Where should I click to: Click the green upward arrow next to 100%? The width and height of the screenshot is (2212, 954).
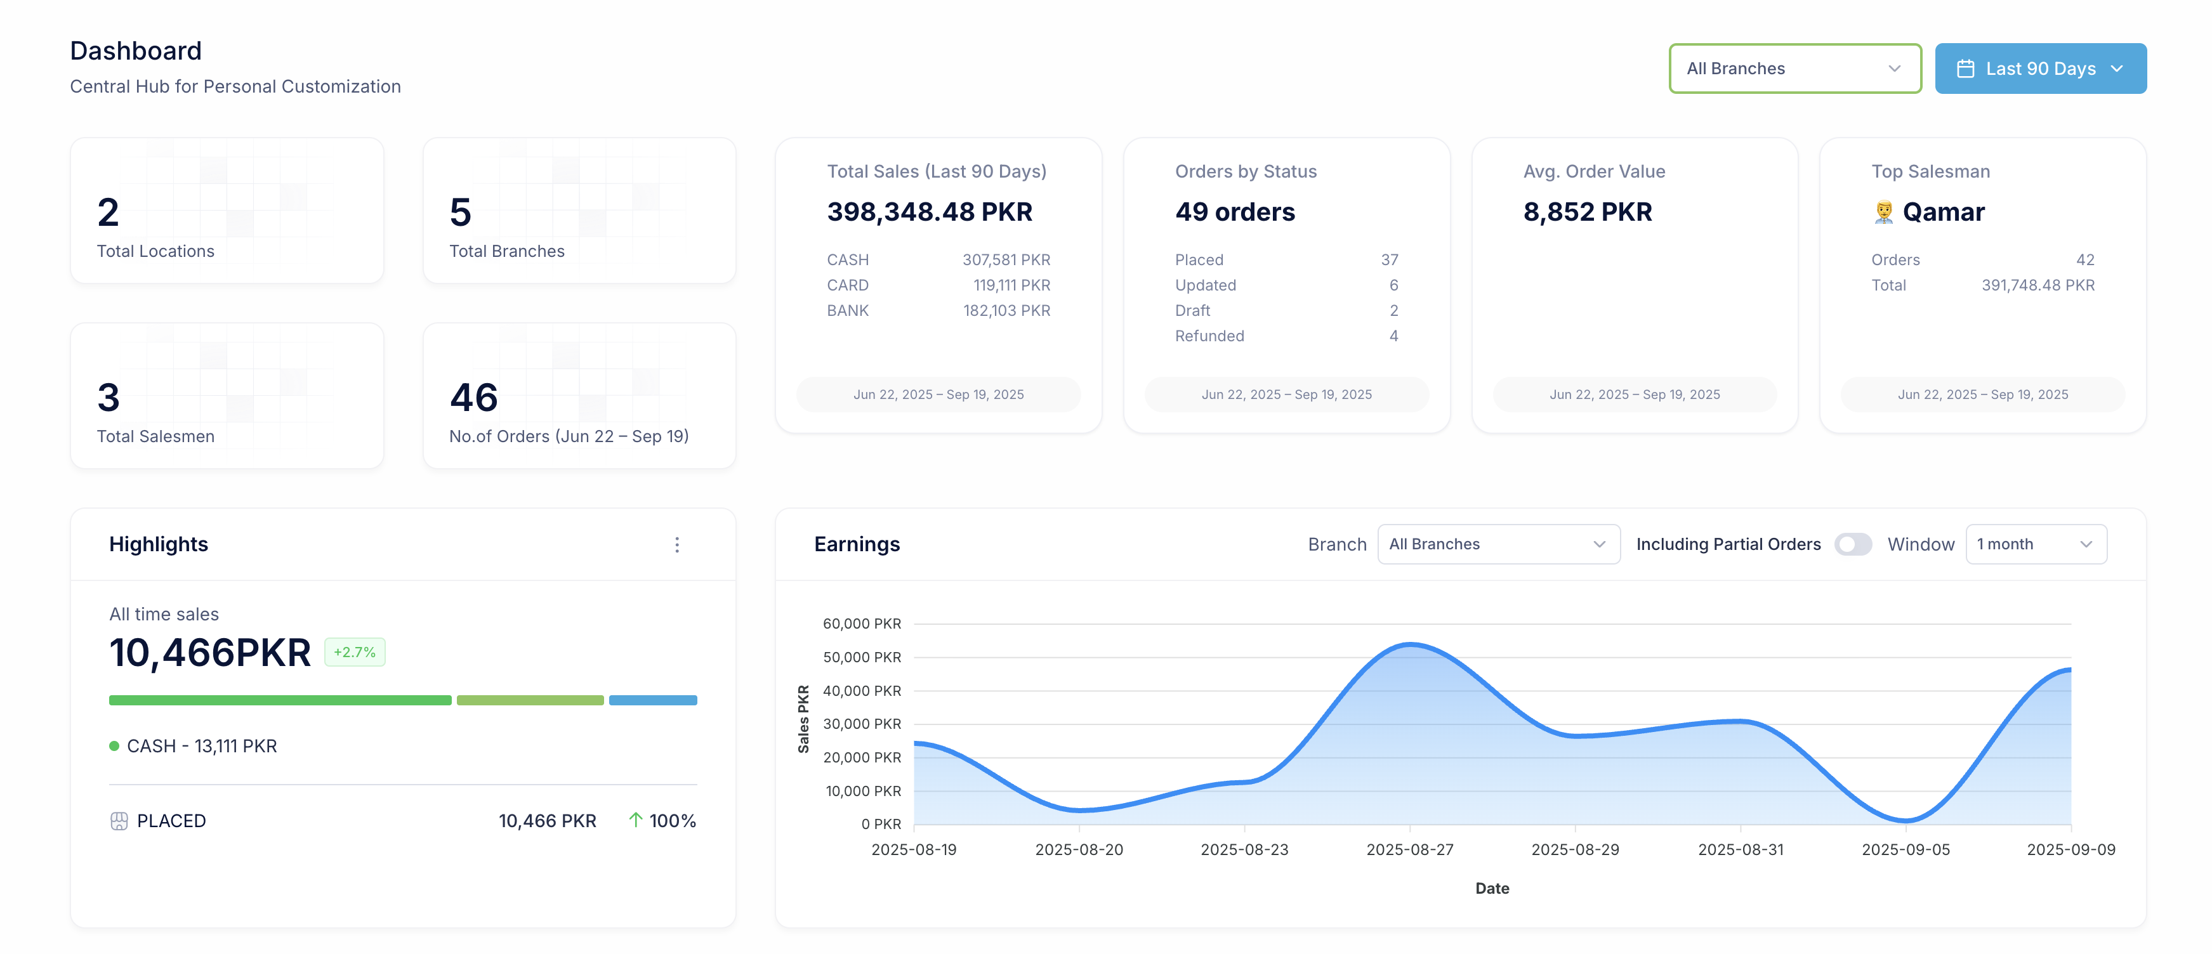(x=635, y=821)
